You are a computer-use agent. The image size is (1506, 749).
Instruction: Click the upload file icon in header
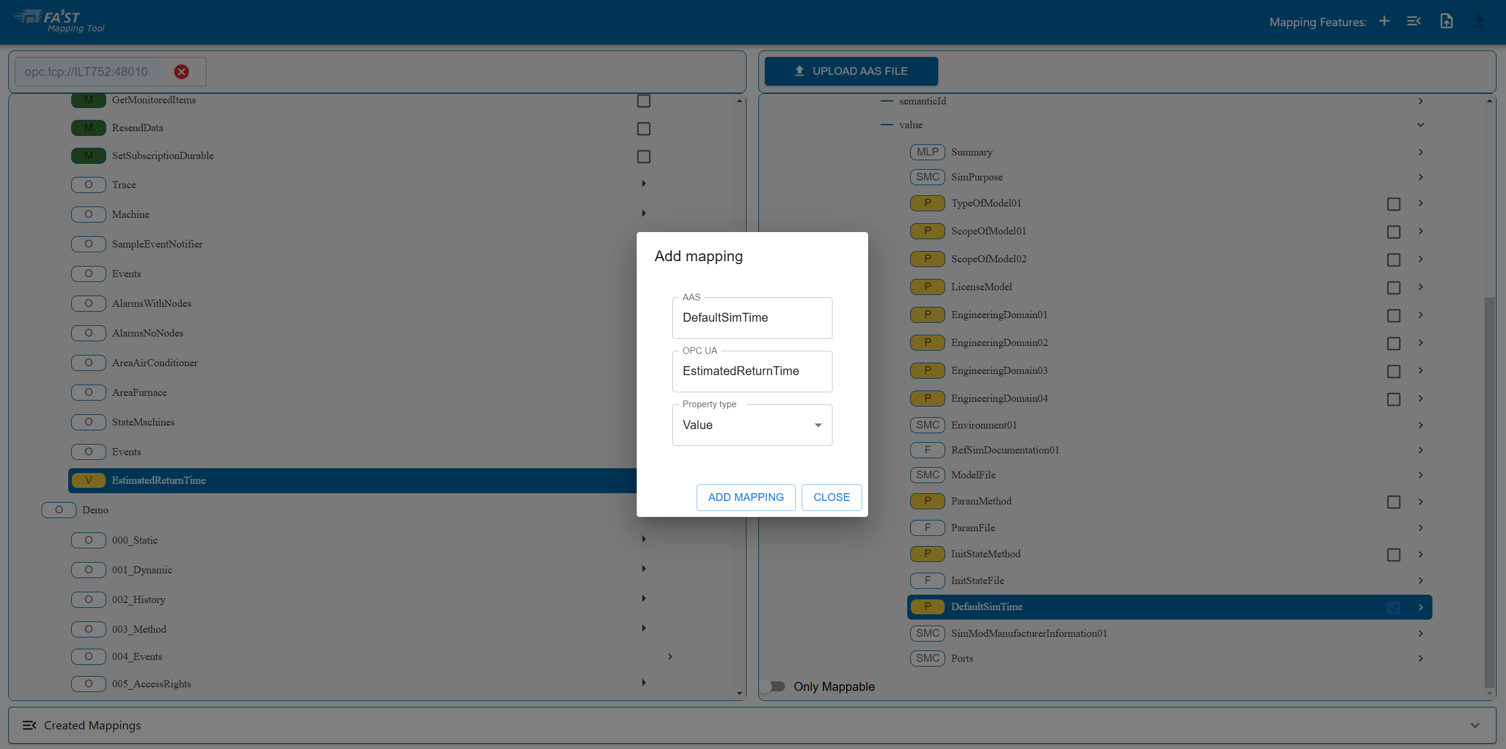[x=1446, y=21]
